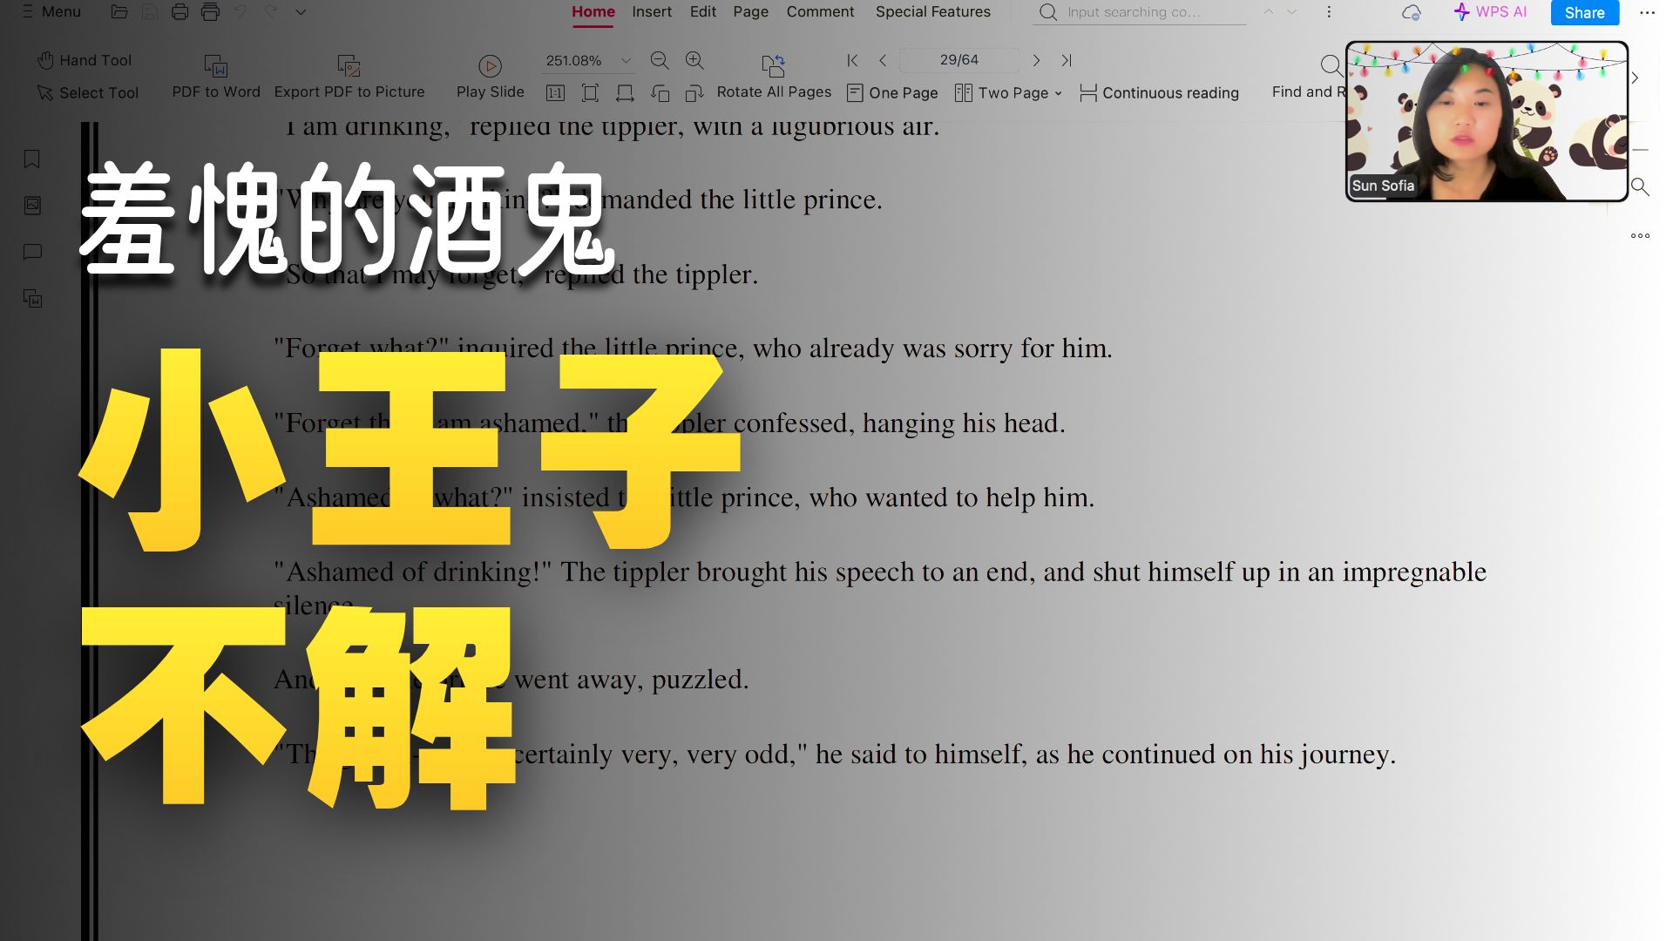Image resolution: width=1673 pixels, height=941 pixels.
Task: Start Play Slide mode
Action: click(x=490, y=77)
